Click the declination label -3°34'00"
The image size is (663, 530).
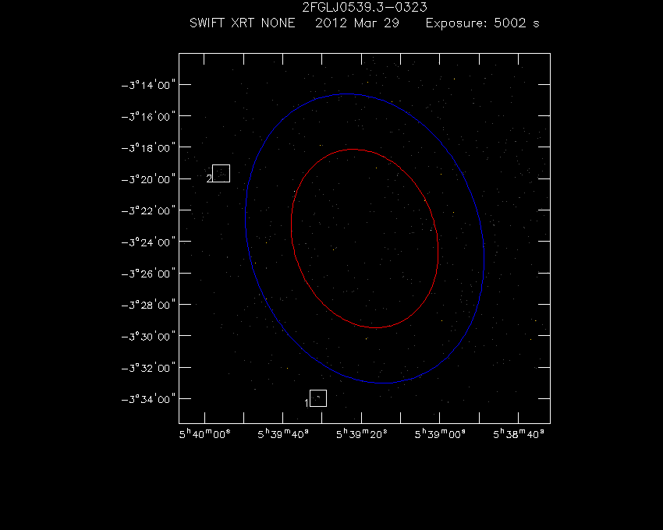pyautogui.click(x=148, y=399)
